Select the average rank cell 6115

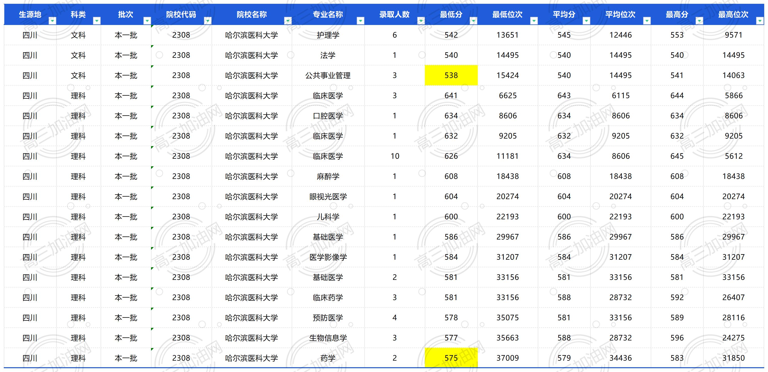621,96
